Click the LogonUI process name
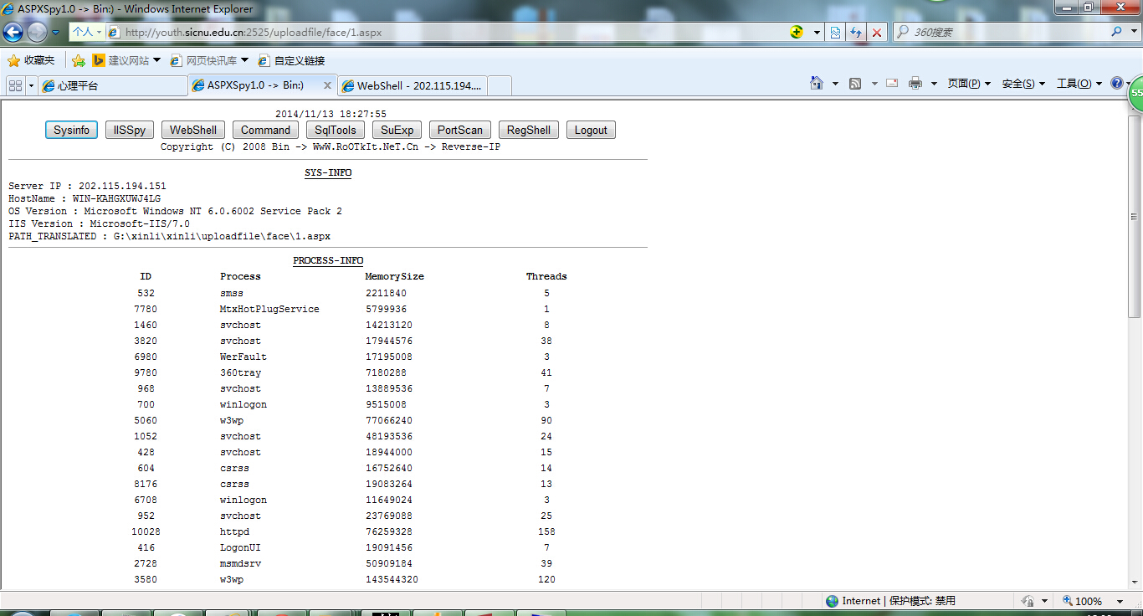 pos(240,547)
